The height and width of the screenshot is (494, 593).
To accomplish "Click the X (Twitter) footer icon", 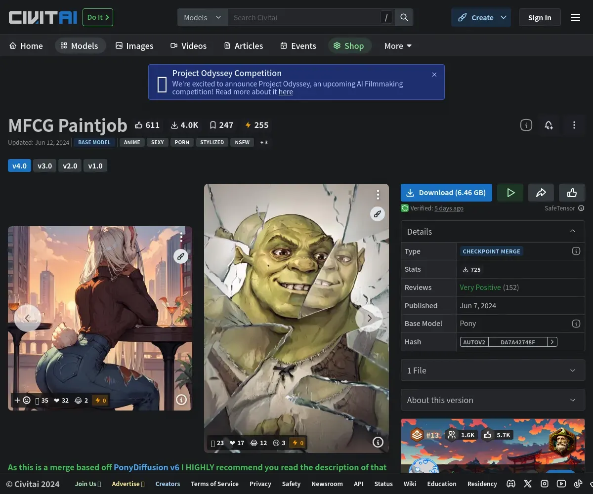I will click(528, 484).
